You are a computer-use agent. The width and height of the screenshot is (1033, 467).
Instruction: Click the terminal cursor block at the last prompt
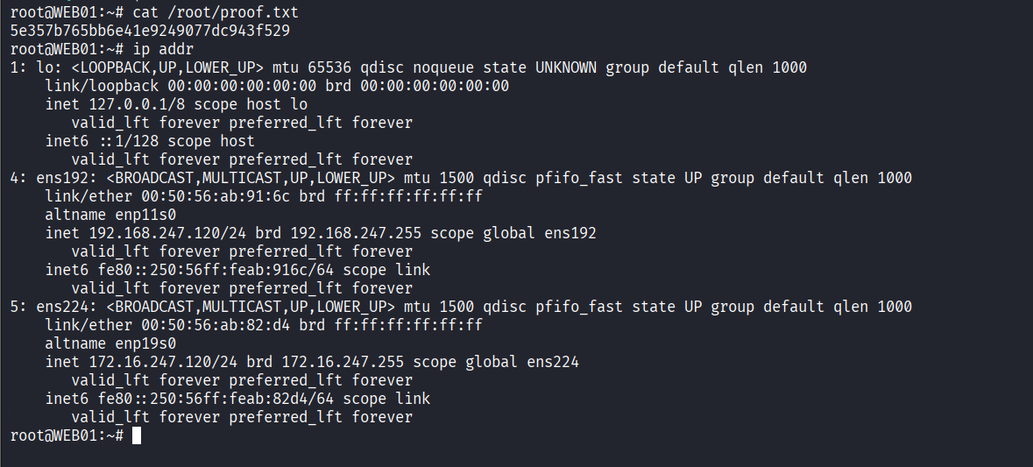click(137, 435)
